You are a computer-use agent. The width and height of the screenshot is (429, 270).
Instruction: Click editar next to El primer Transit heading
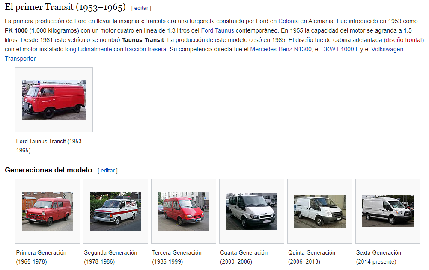[x=141, y=8]
